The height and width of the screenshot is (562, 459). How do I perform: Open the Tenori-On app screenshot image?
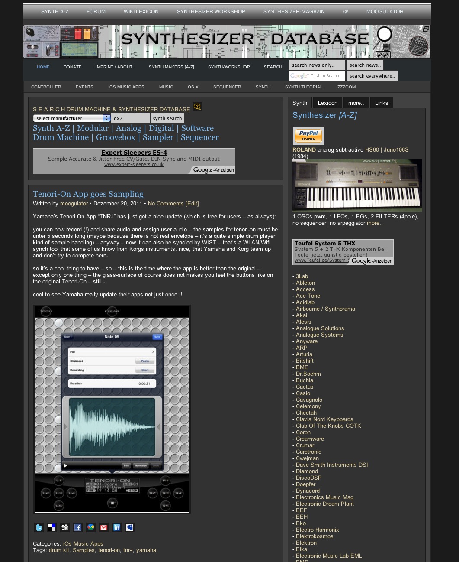112,409
